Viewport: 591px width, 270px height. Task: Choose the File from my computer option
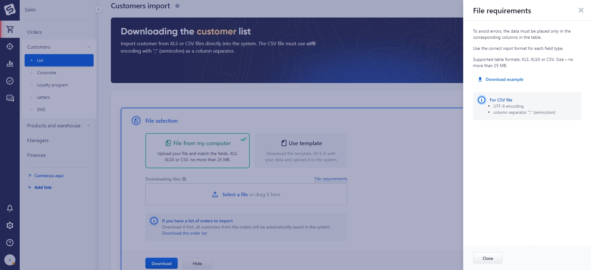click(x=197, y=151)
